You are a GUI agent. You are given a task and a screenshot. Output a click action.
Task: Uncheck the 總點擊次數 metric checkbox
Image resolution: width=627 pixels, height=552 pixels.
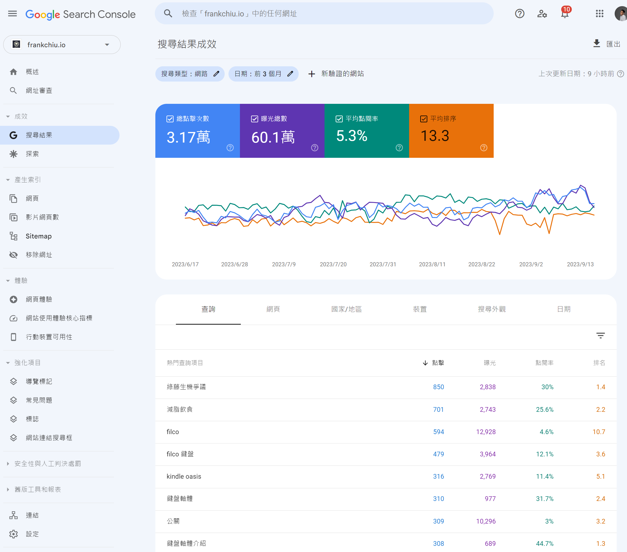click(170, 119)
